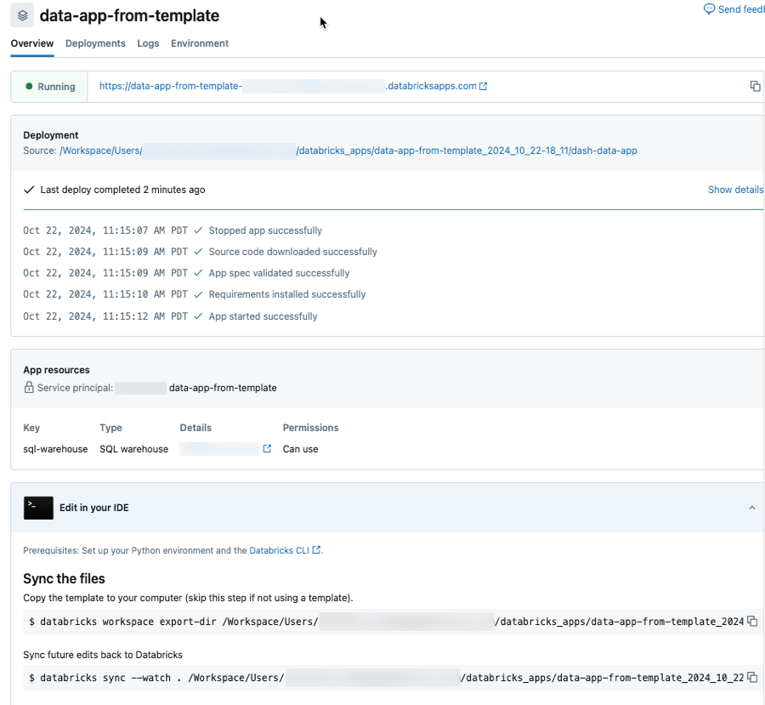The height and width of the screenshot is (705, 765).
Task: Open the databricksapps.com app URL
Action: click(x=287, y=86)
